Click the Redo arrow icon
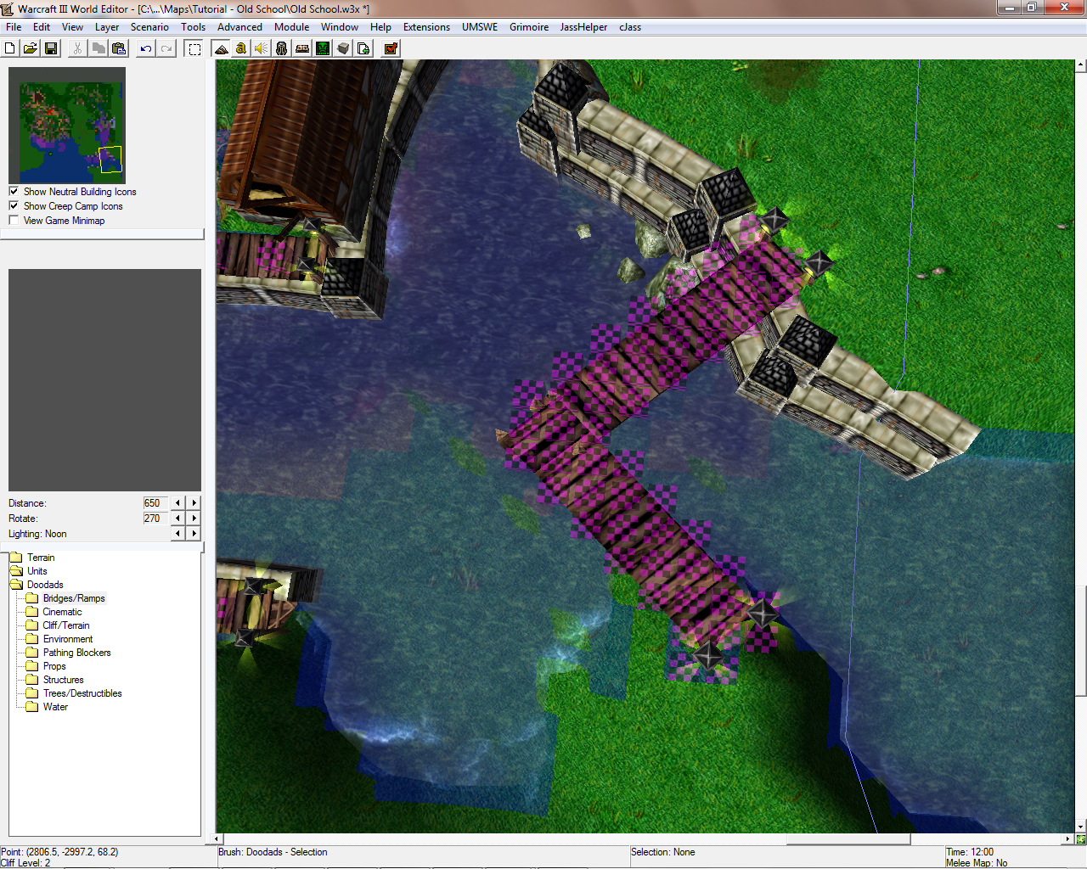1087x869 pixels. [x=166, y=48]
